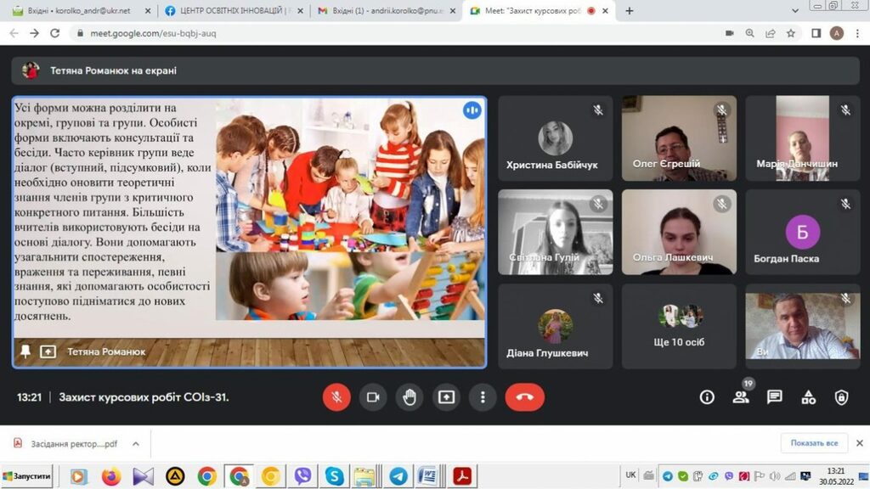Click the Present now screen icon
Screen dimensions: 870x489
coord(446,396)
